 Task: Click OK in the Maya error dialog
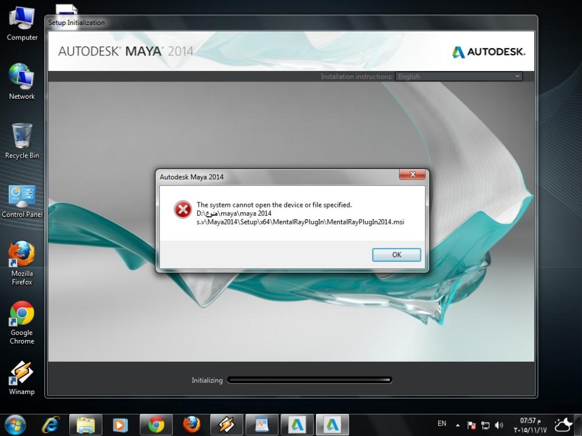(x=396, y=255)
